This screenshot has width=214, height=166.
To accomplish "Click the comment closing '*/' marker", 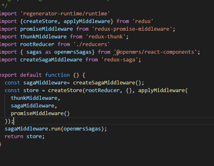I will 4,6.
